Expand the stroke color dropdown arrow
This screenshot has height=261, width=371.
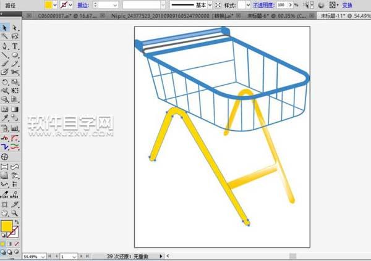tap(70, 5)
